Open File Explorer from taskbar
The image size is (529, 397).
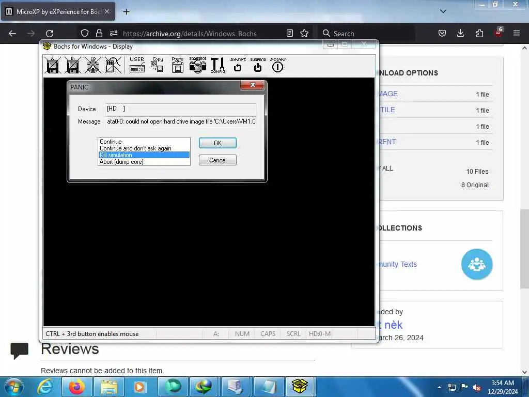pyautogui.click(x=108, y=387)
